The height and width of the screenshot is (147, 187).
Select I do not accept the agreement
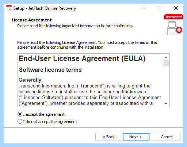pos(47,122)
